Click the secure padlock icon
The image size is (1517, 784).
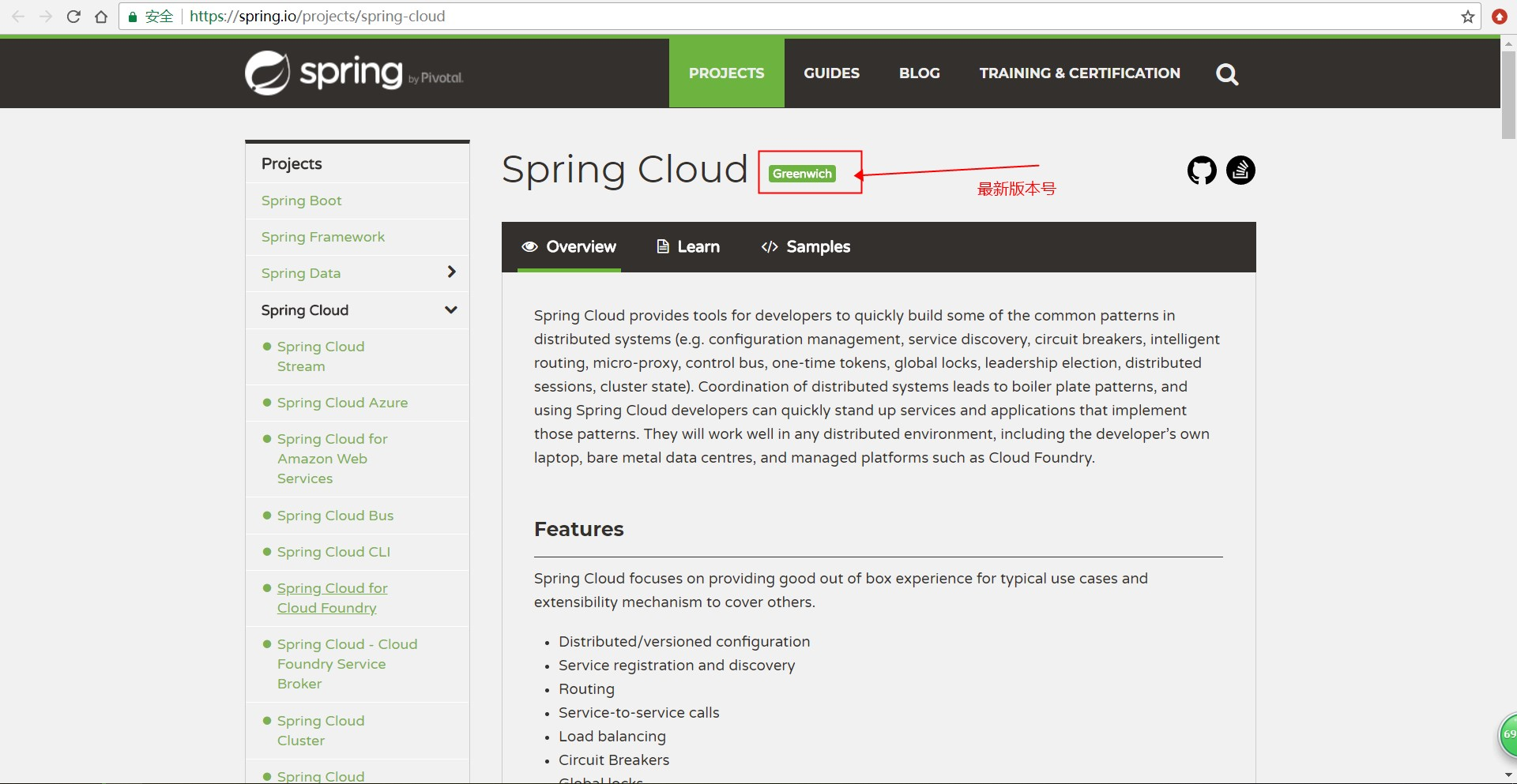(133, 17)
